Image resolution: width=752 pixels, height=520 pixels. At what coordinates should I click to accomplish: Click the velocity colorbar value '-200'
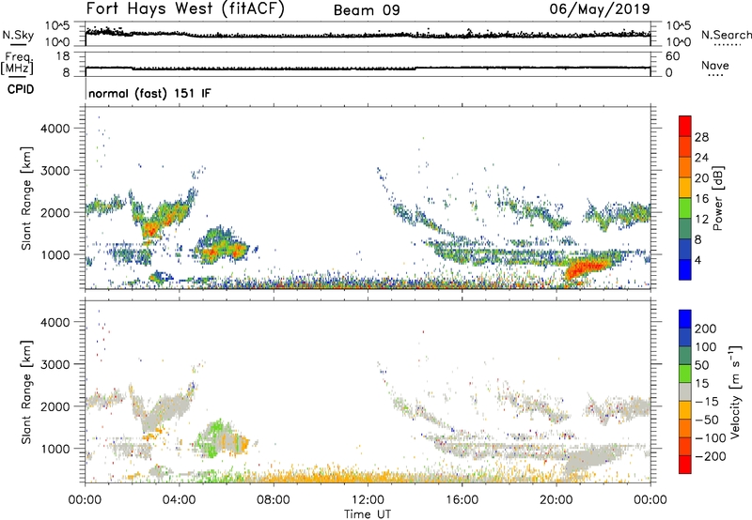click(709, 456)
